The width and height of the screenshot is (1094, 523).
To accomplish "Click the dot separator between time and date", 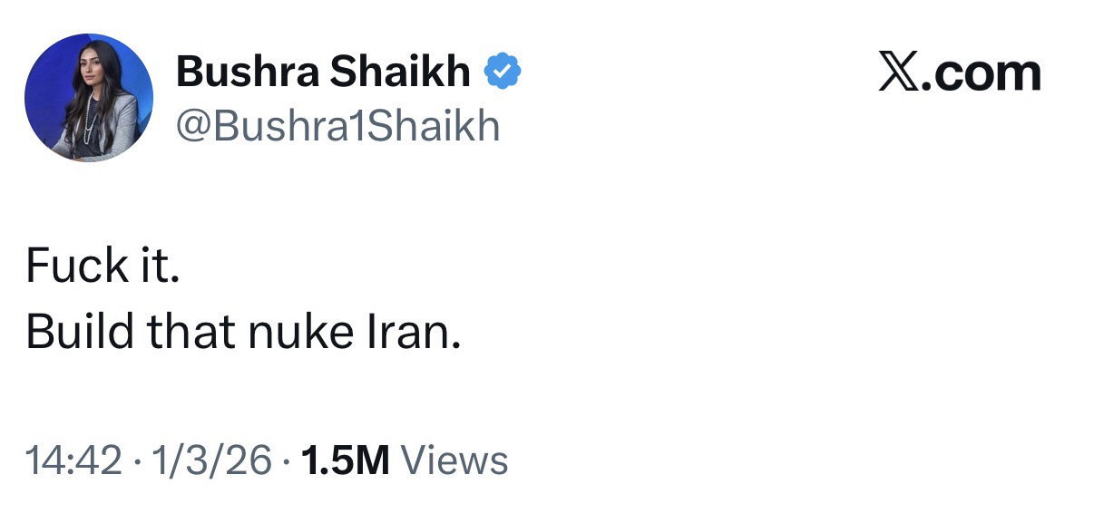I will tap(139, 461).
